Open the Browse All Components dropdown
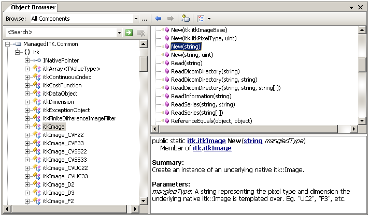This screenshot has width=369, height=217. [136, 19]
